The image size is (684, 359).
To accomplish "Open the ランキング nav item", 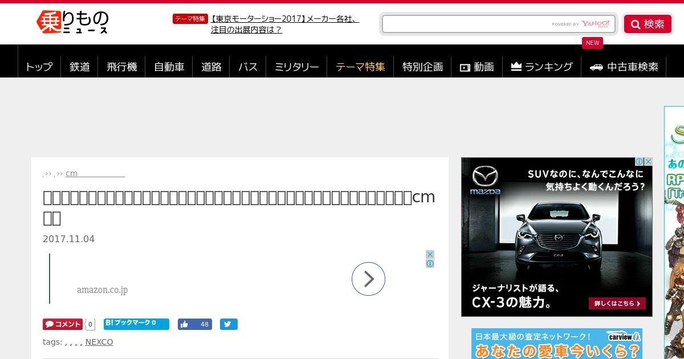I will click(541, 67).
